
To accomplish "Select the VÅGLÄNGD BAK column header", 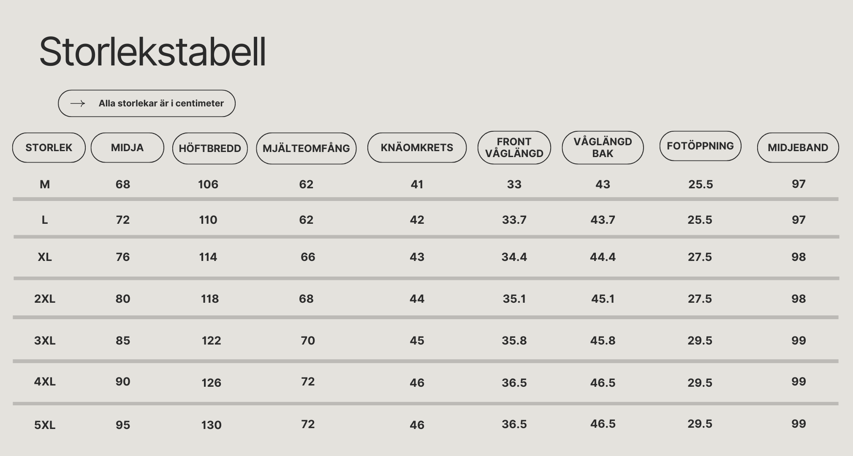I will [603, 147].
